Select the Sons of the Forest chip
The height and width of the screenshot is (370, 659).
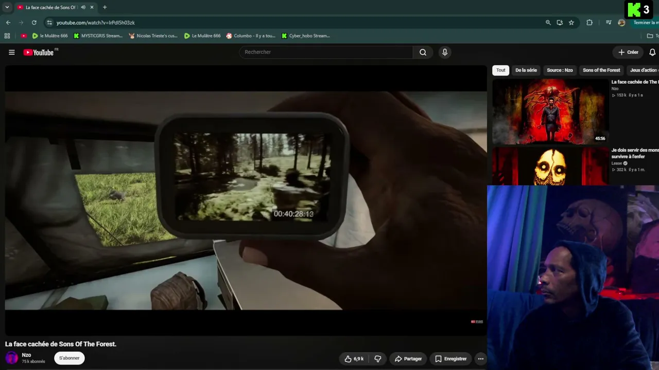(x=601, y=70)
